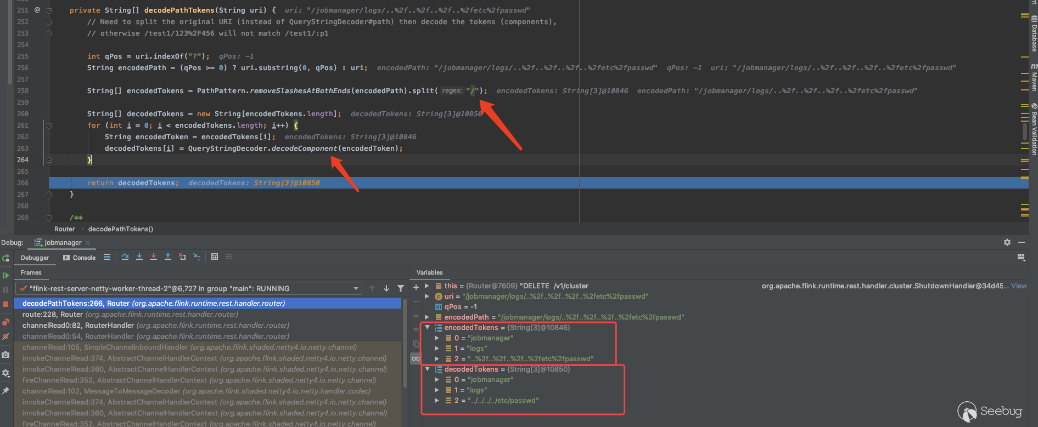This screenshot has width=1038, height=427.
Task: Click the View link next to ShutdownHandler
Action: 1019,286
